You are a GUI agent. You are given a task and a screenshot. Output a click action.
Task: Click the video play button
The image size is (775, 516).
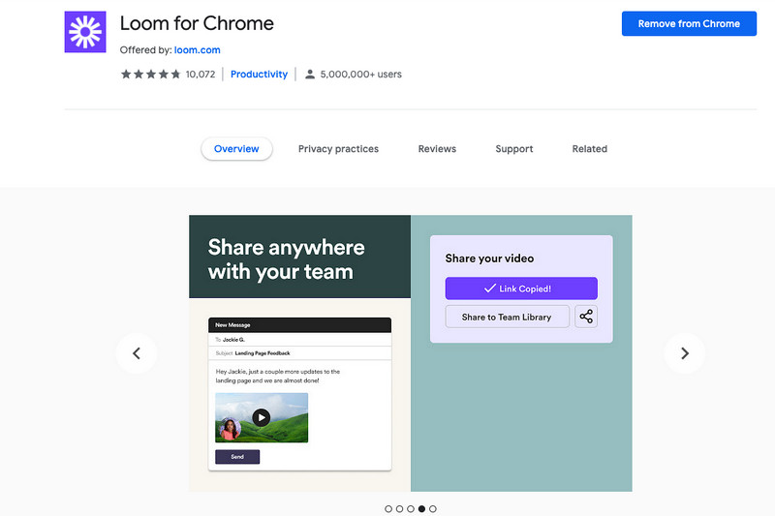pyautogui.click(x=262, y=418)
